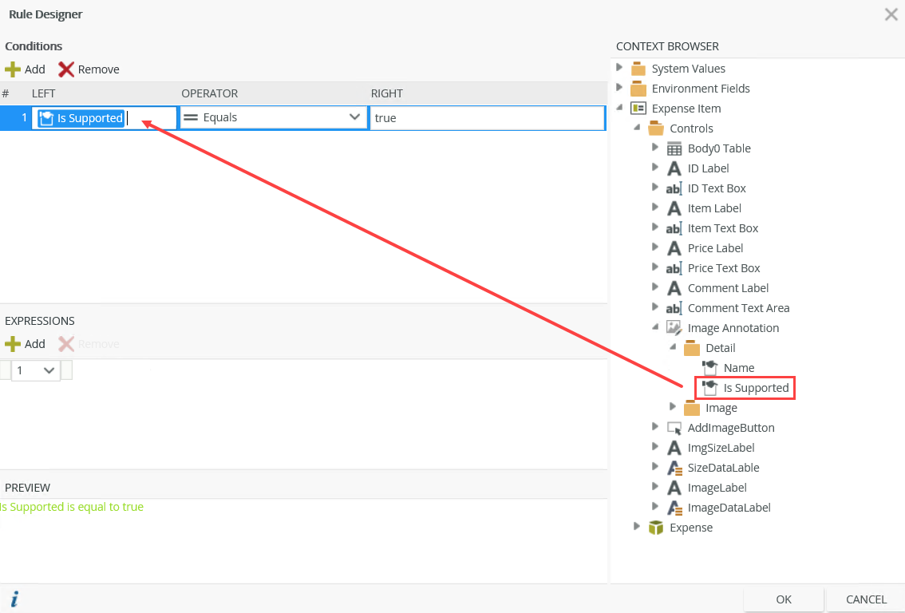Expand the System Values node
The width and height of the screenshot is (905, 613).
619,68
